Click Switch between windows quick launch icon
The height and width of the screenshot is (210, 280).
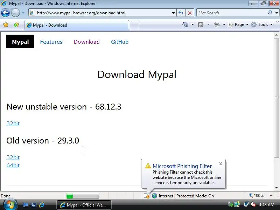(x=34, y=205)
